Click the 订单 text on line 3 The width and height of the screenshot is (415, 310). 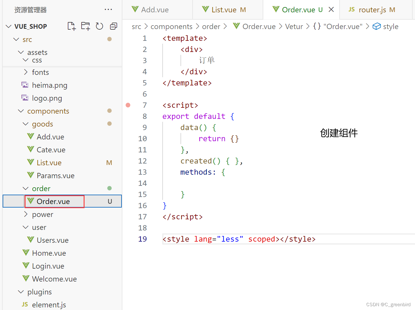(x=207, y=60)
